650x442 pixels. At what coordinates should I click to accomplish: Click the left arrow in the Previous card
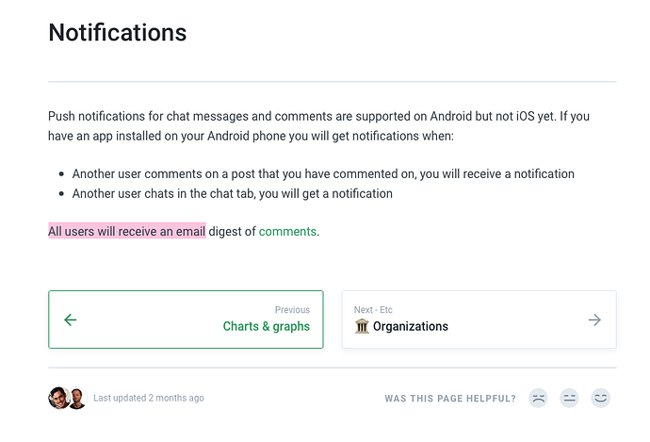click(70, 319)
